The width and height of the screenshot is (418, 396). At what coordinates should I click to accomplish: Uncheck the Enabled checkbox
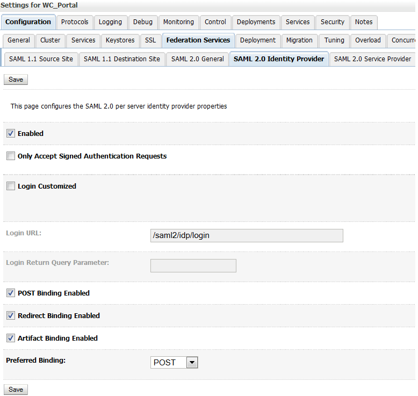point(11,133)
